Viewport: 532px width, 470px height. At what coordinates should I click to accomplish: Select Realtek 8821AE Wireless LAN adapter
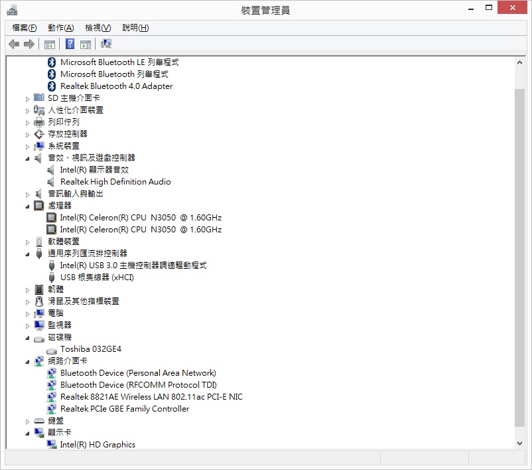pyautogui.click(x=151, y=397)
